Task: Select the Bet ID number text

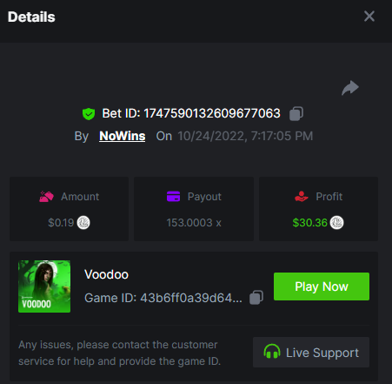Action: (x=212, y=113)
